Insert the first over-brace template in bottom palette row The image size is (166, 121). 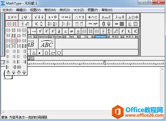(8, 72)
